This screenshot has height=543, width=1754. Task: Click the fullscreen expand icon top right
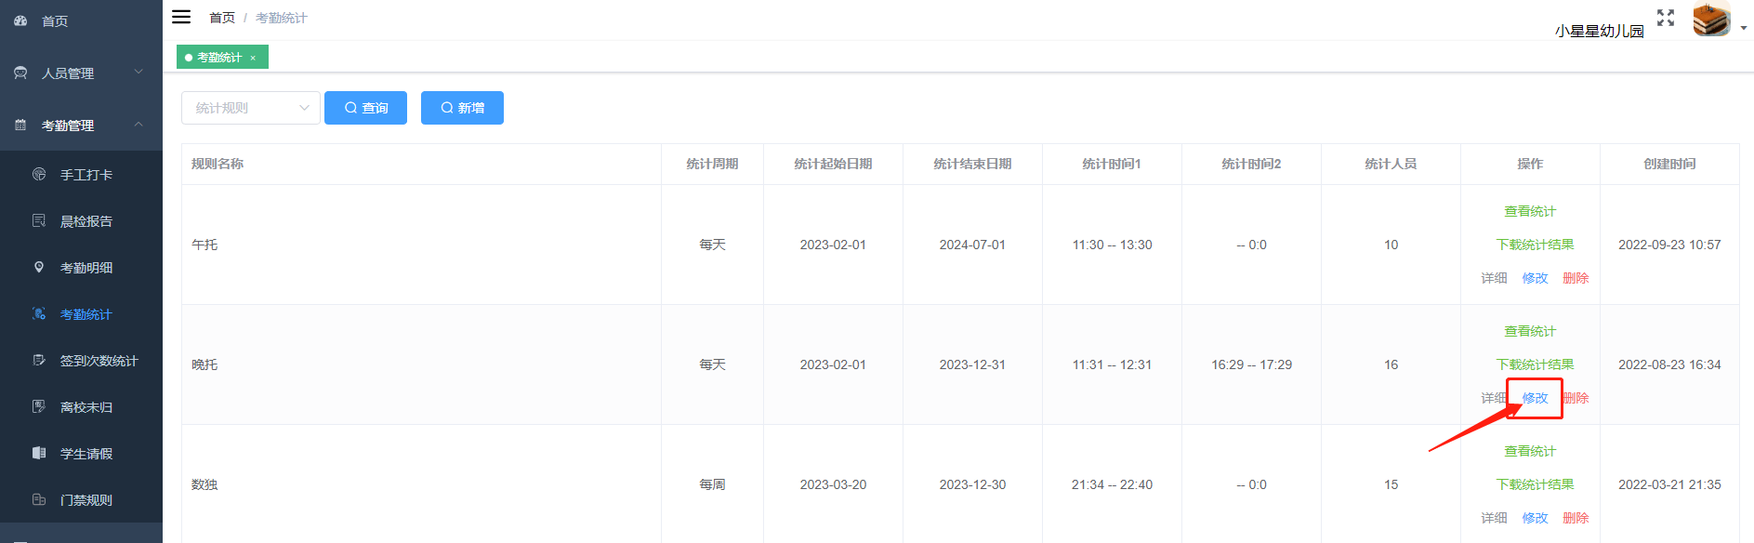coord(1665,18)
